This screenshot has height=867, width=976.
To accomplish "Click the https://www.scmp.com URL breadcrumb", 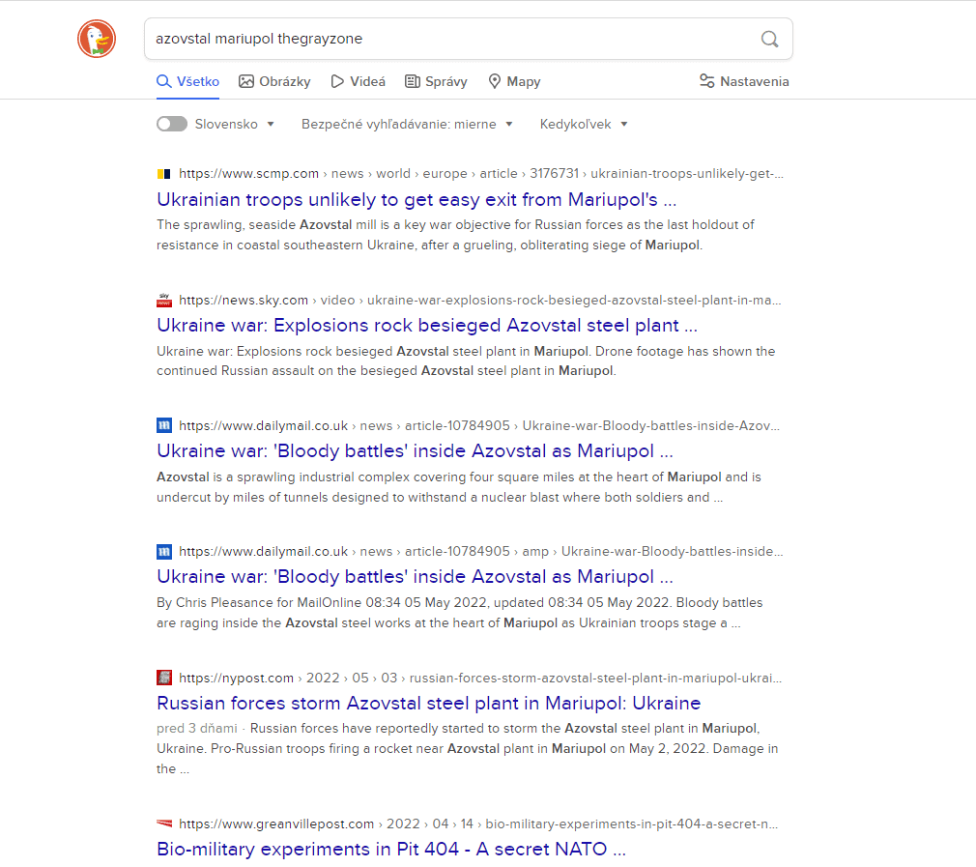I will click(x=480, y=174).
